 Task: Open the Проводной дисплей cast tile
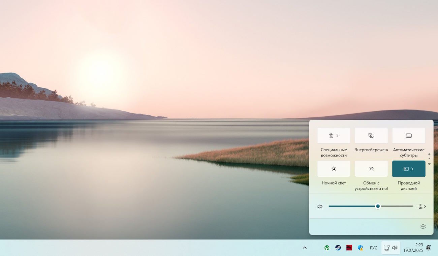click(x=409, y=169)
